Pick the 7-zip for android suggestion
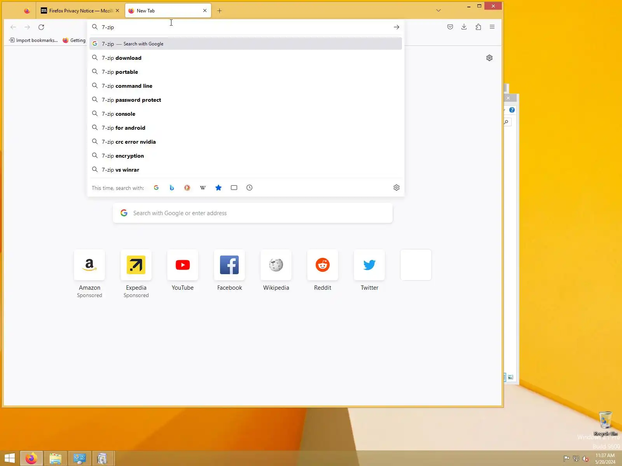 click(x=246, y=128)
